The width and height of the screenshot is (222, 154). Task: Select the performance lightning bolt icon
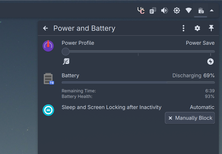[210, 62]
